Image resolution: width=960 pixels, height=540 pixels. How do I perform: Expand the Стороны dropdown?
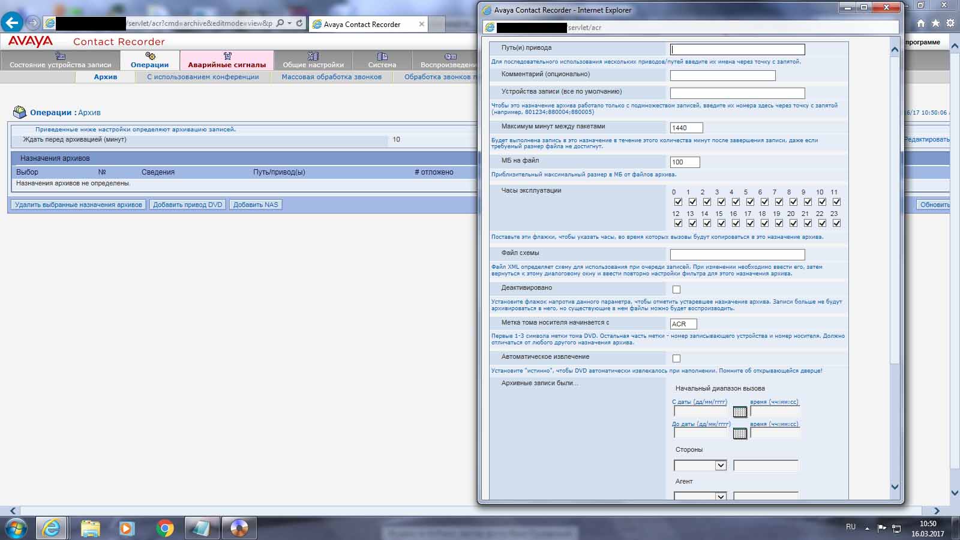721,466
